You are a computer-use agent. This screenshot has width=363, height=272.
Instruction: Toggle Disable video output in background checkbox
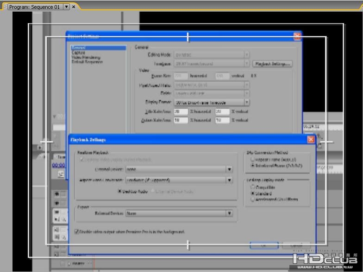click(77, 232)
